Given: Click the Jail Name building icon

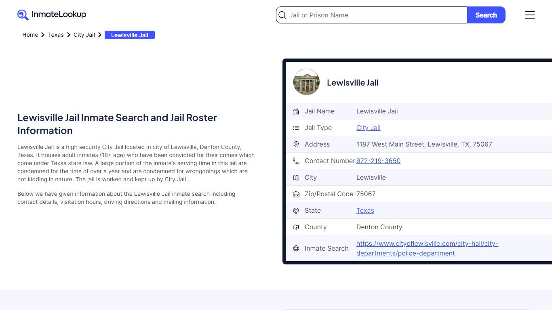Looking at the screenshot, I should [296, 111].
